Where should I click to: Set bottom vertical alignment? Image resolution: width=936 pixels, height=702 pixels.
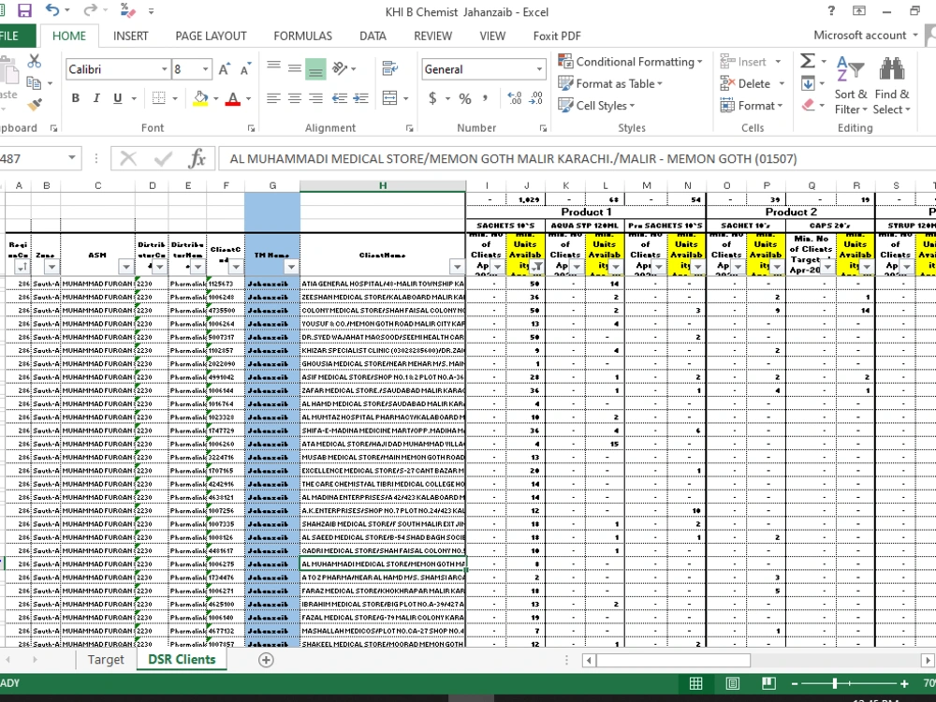click(315, 68)
